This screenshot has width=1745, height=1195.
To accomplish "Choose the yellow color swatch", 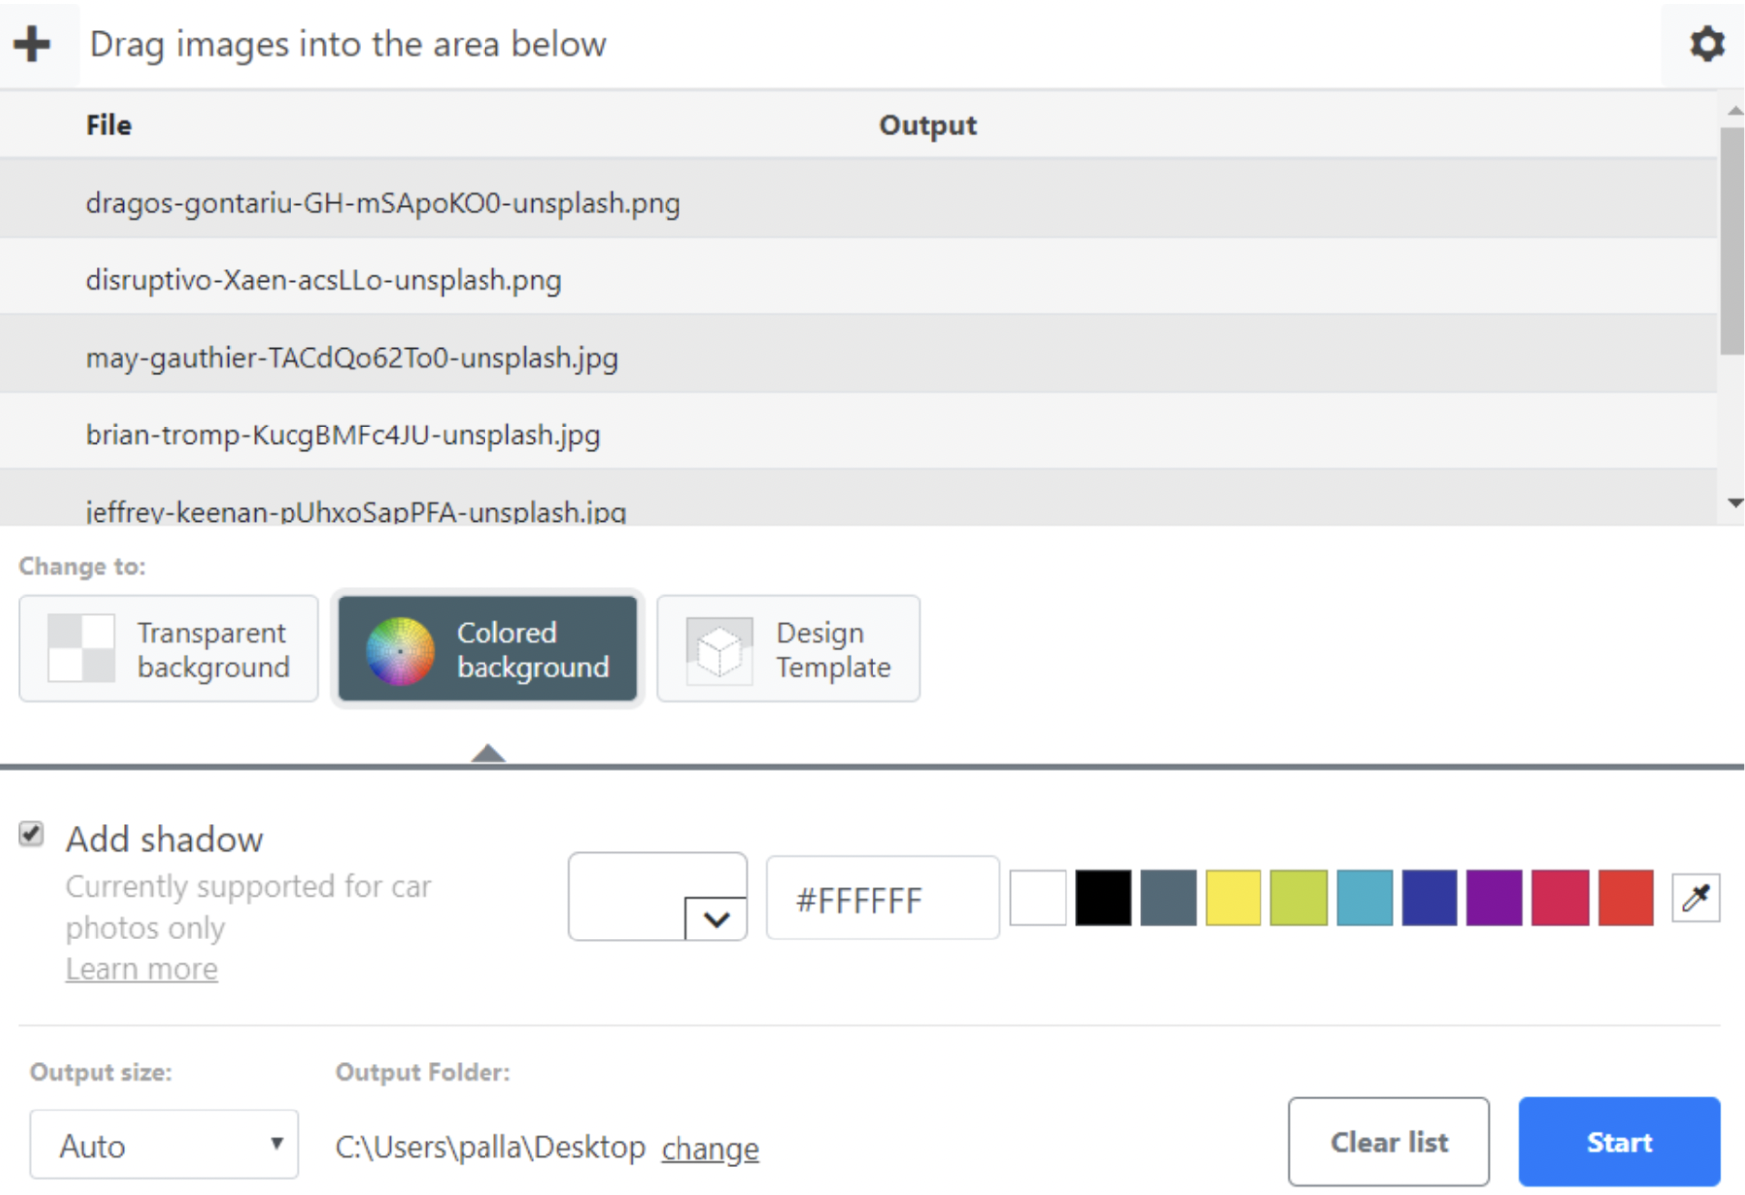I will [1234, 898].
